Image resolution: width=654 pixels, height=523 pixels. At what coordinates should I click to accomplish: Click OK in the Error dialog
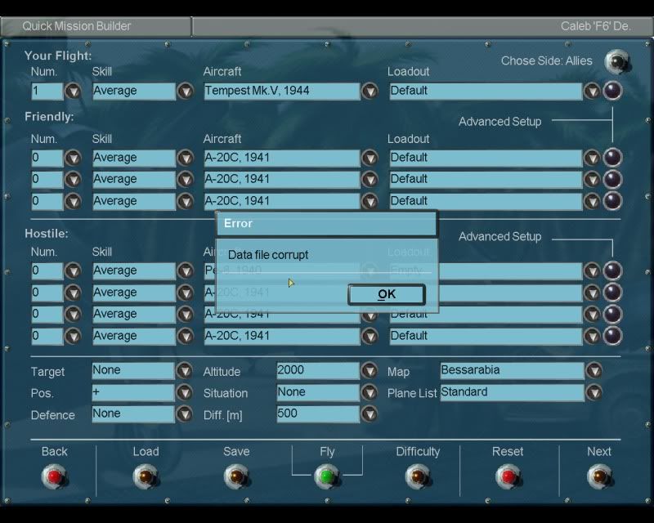pos(387,294)
